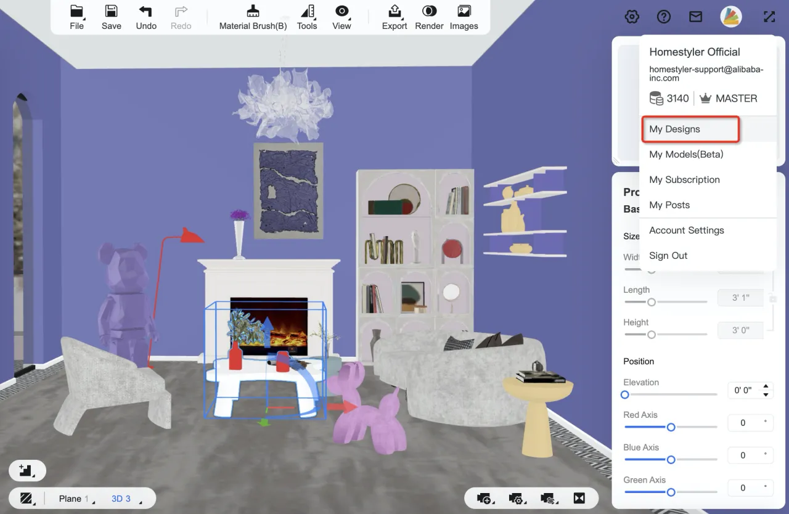Expand the Tools dropdown
Viewport: 789px width, 514px height.
coord(307,17)
